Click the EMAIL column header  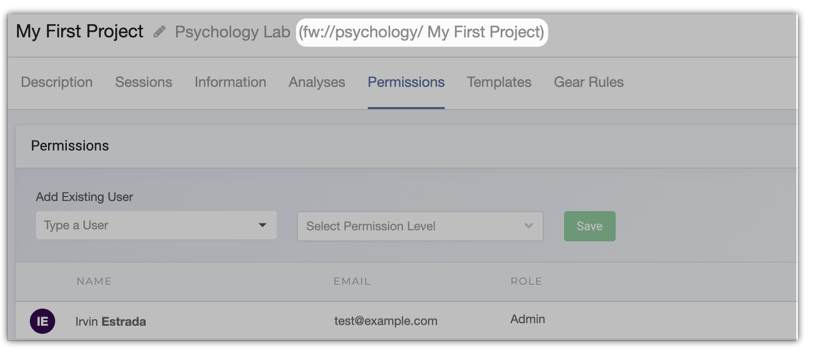[x=352, y=281]
